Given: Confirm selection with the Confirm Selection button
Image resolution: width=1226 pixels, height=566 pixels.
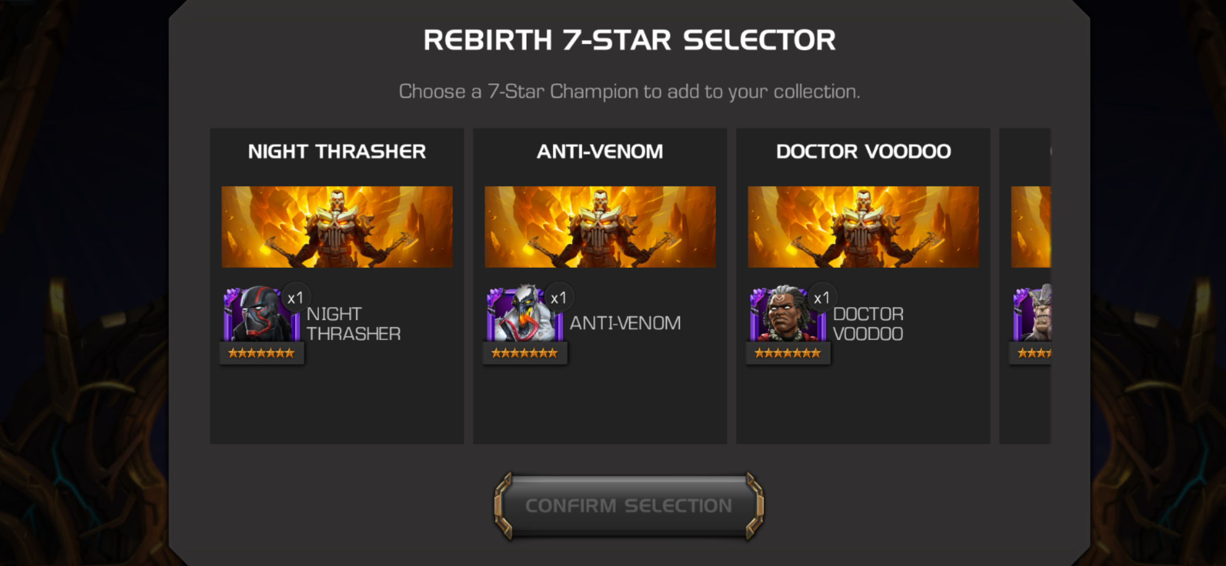Looking at the screenshot, I should (x=629, y=506).
